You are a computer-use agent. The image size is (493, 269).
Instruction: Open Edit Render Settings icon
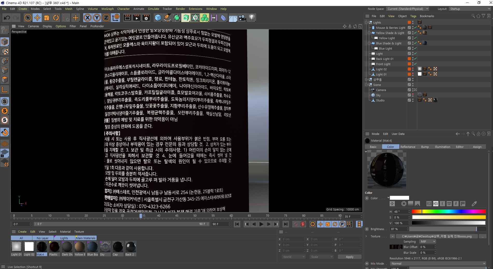[146, 18]
